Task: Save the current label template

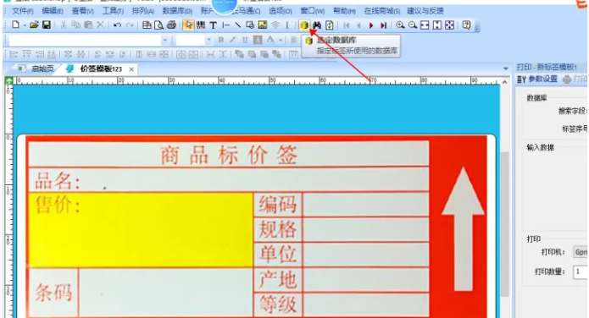Action: tap(47, 25)
